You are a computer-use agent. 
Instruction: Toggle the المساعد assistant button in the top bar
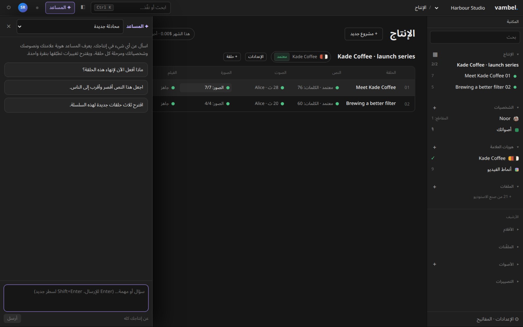tap(60, 8)
